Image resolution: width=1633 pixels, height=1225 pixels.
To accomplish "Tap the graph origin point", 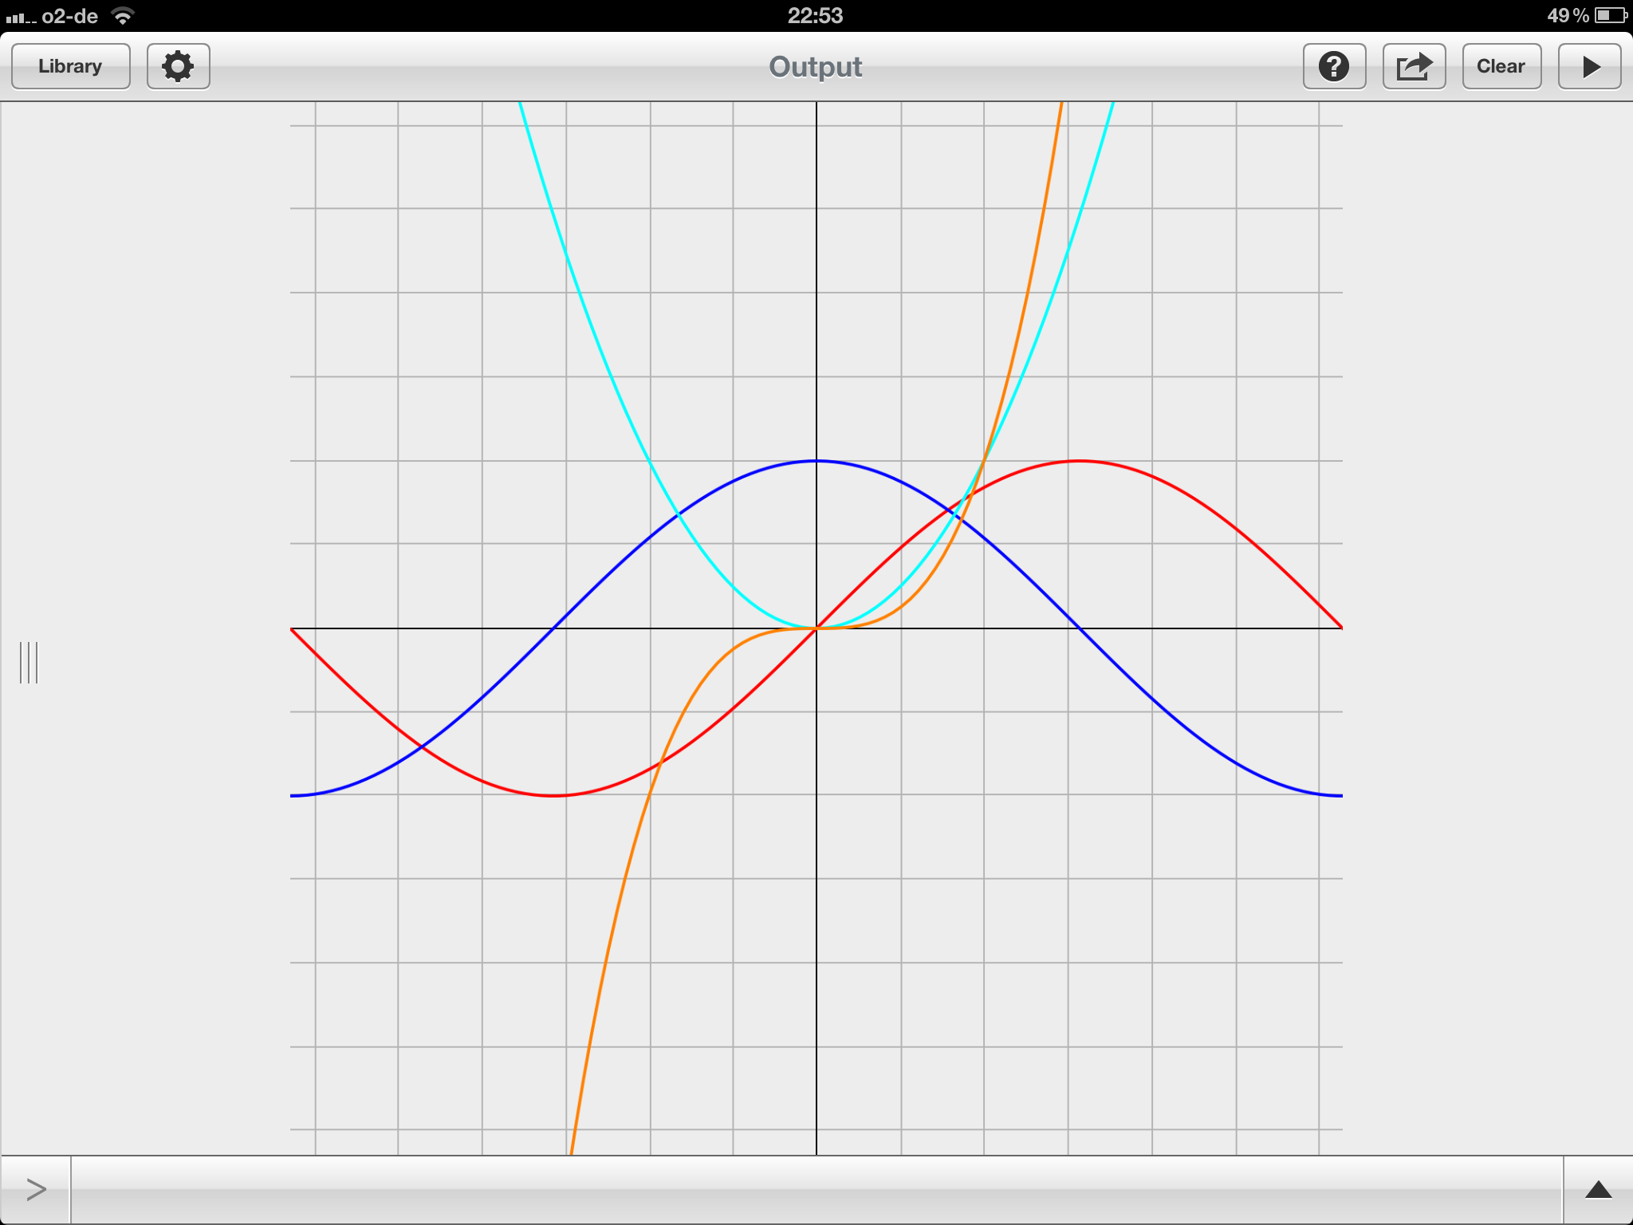I will (816, 628).
